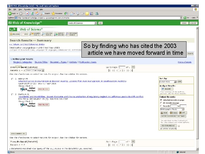This screenshot has width=205, height=154.
Task: Open Search History button
Action: point(59,34)
